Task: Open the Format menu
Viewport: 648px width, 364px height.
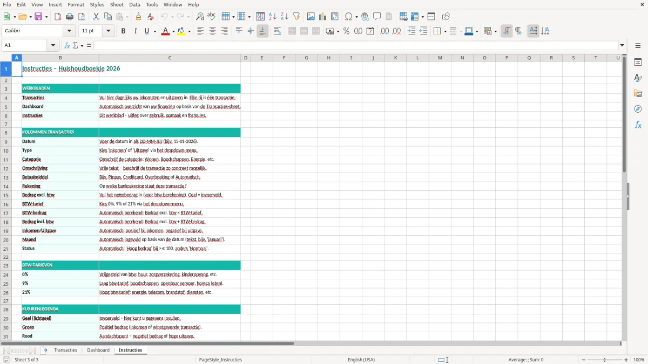Action: tap(76, 4)
